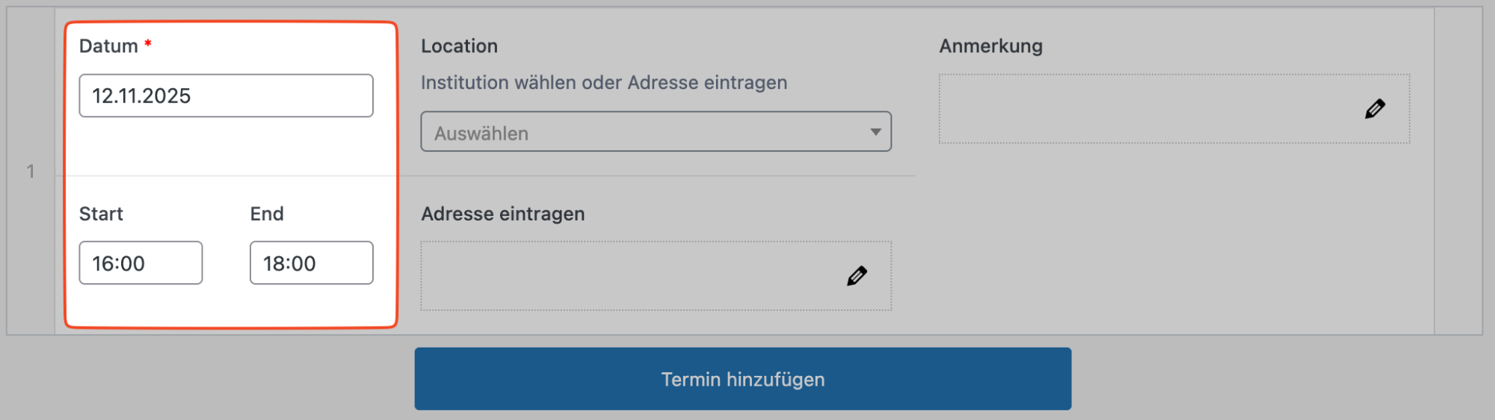Click the Datum field showing 12.11.2025
Screen dimensions: 1495x420
coord(226,96)
